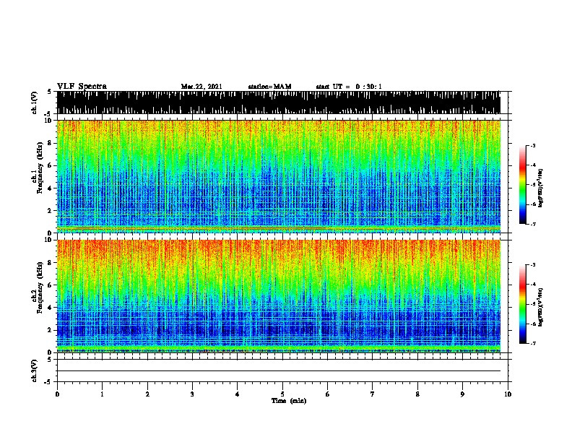Click the ch.2 color scale bar
Image resolution: width=572 pixels, height=442 pixels.
523,304
